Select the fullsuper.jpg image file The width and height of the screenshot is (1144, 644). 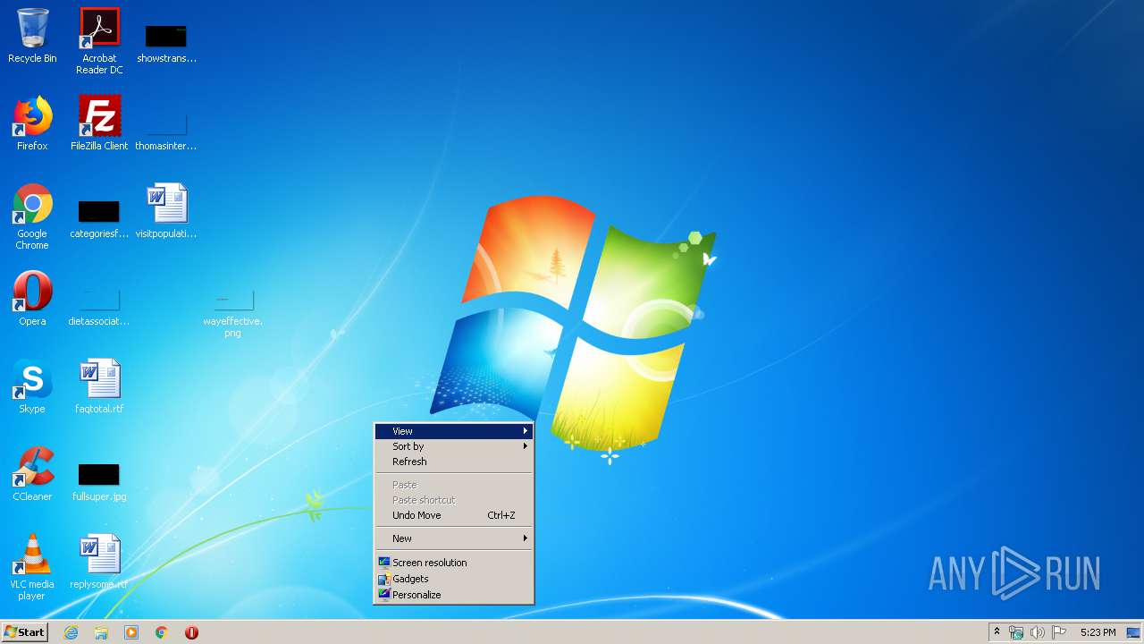[x=99, y=481]
